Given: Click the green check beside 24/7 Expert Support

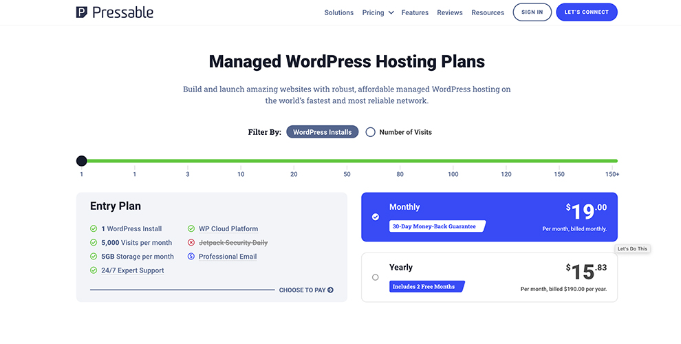Looking at the screenshot, I should 94,270.
